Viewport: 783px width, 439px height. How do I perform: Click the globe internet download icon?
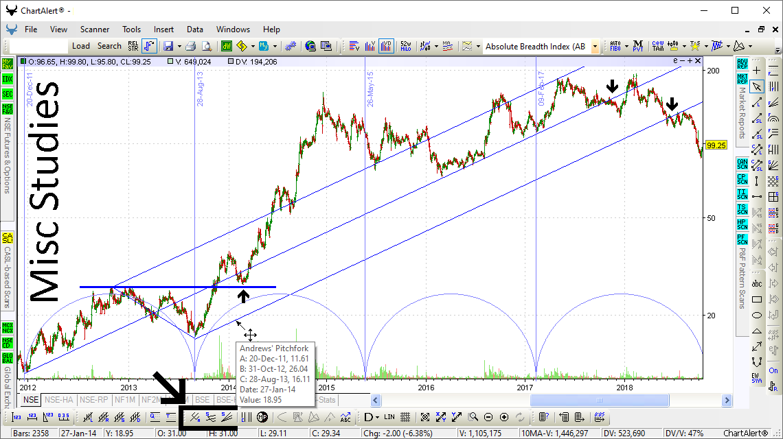click(310, 46)
